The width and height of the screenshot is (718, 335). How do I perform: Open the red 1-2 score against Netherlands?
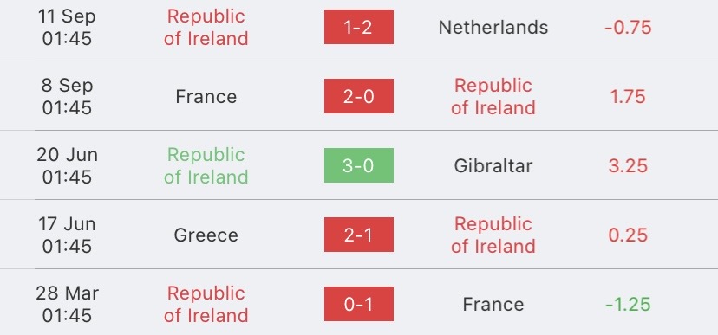click(358, 27)
